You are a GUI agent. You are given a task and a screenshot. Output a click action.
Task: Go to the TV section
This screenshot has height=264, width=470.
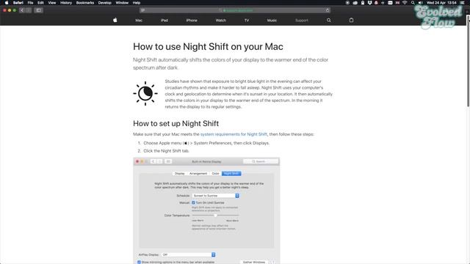tap(247, 21)
